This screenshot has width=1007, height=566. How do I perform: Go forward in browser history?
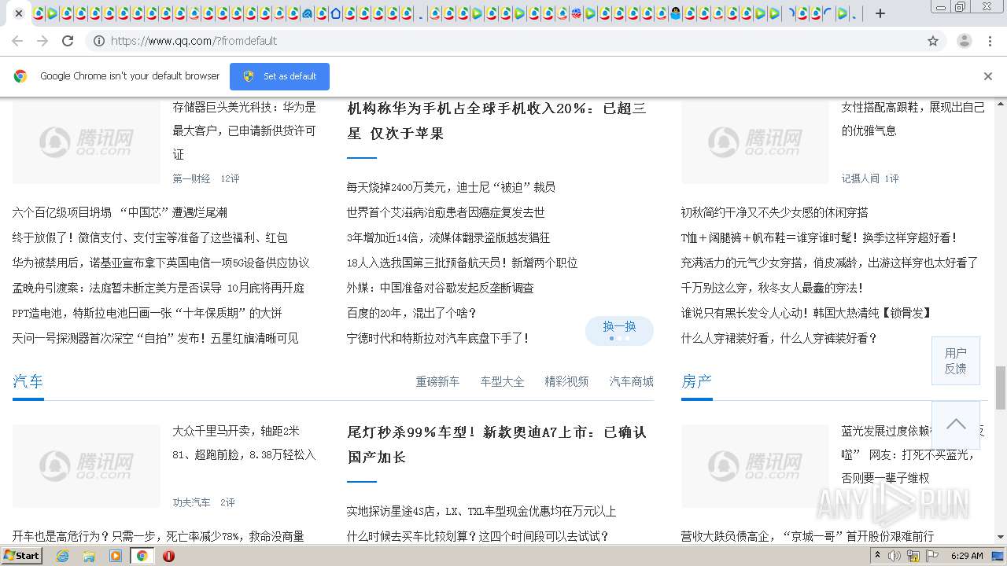[x=42, y=41]
